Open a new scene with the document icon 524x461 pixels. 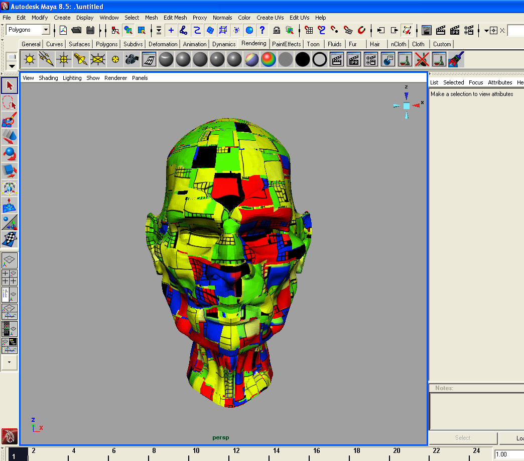click(x=62, y=30)
